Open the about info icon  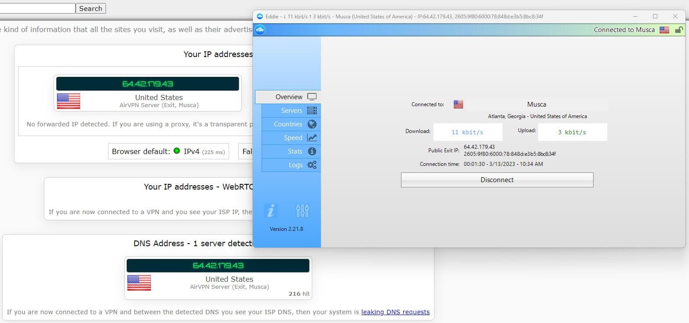click(271, 211)
